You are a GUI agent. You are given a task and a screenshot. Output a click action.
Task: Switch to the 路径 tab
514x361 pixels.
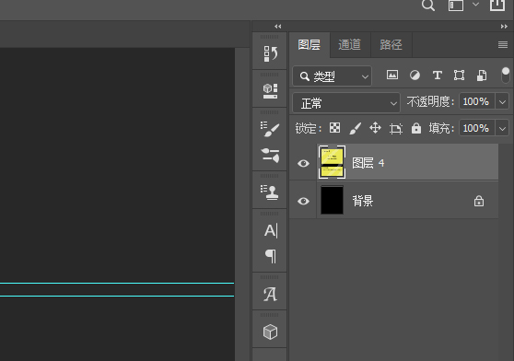tap(391, 44)
